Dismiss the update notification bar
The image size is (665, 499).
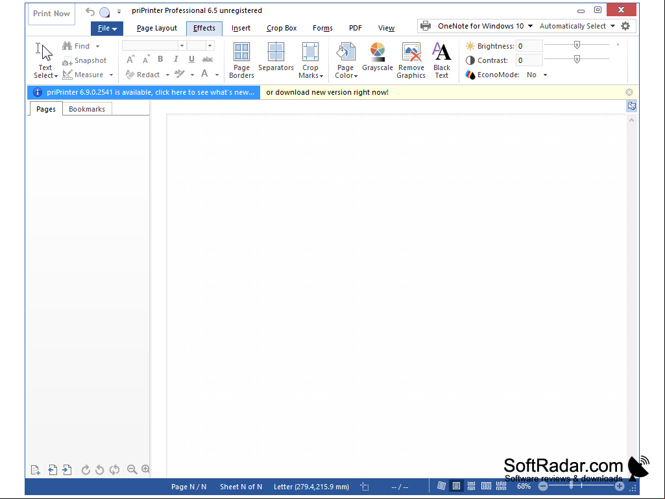(x=629, y=92)
